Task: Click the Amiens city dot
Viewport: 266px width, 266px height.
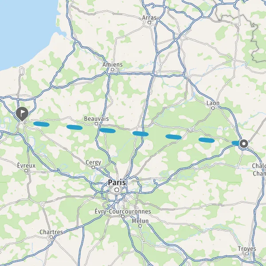Action: [113, 70]
